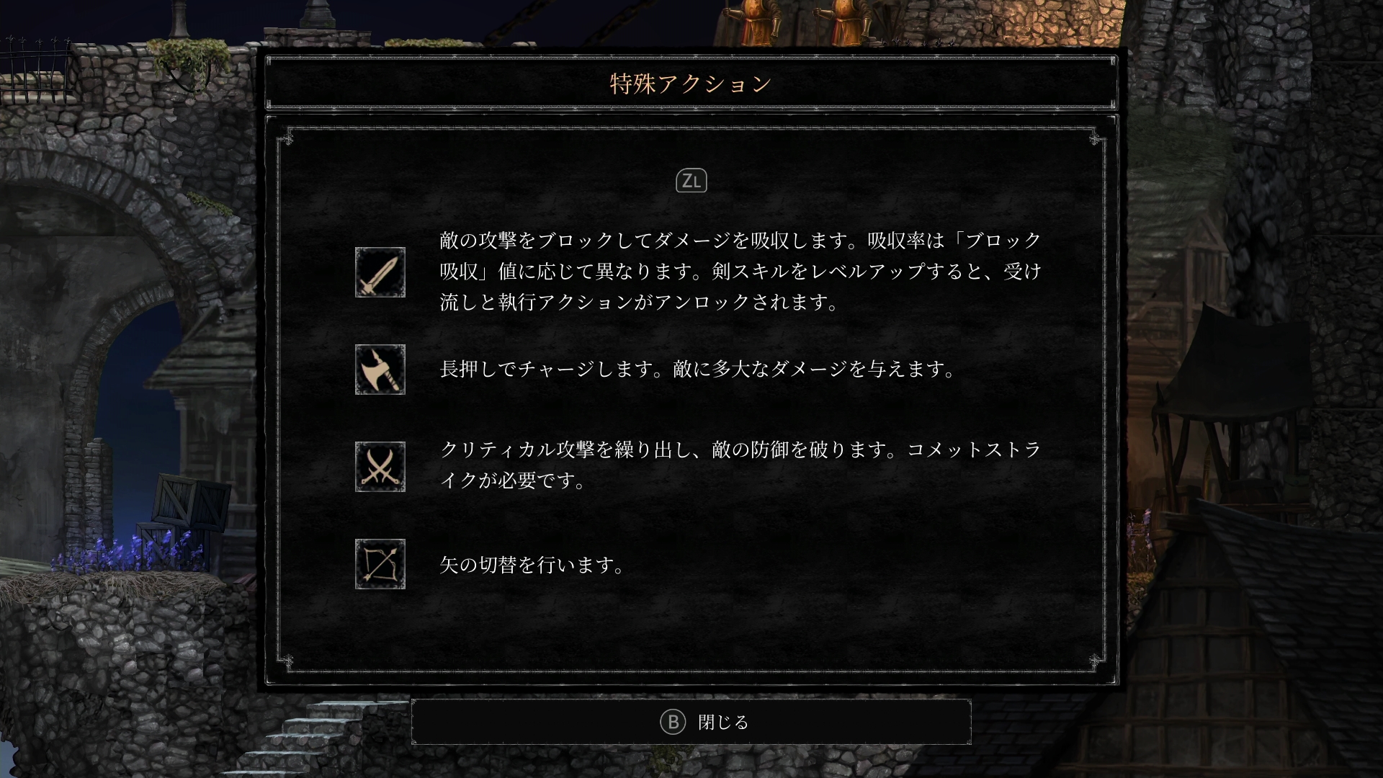Click the 特殊アクション title header
The image size is (1383, 778).
coord(691,84)
